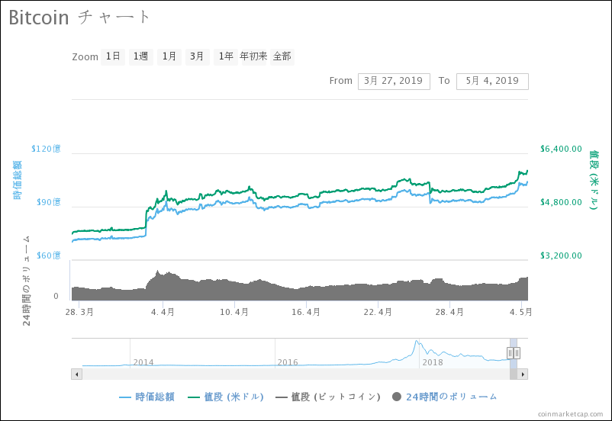
Task: Click the 24時間のボリューム axis title
Action: coord(26,281)
